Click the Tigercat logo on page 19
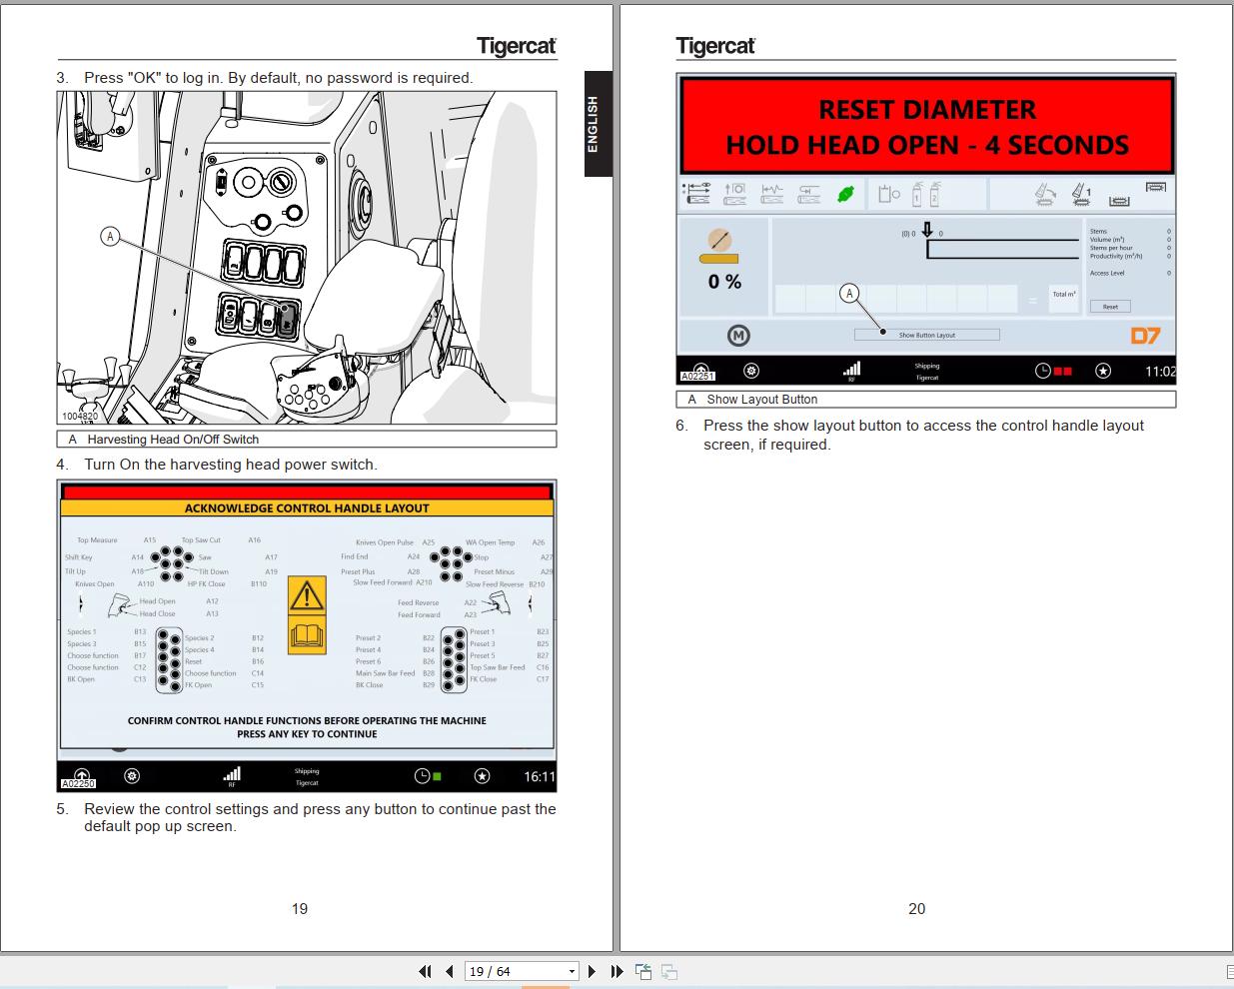 point(517,46)
